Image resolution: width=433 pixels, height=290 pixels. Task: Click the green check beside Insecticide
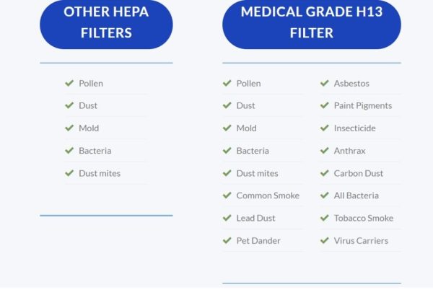(325, 128)
